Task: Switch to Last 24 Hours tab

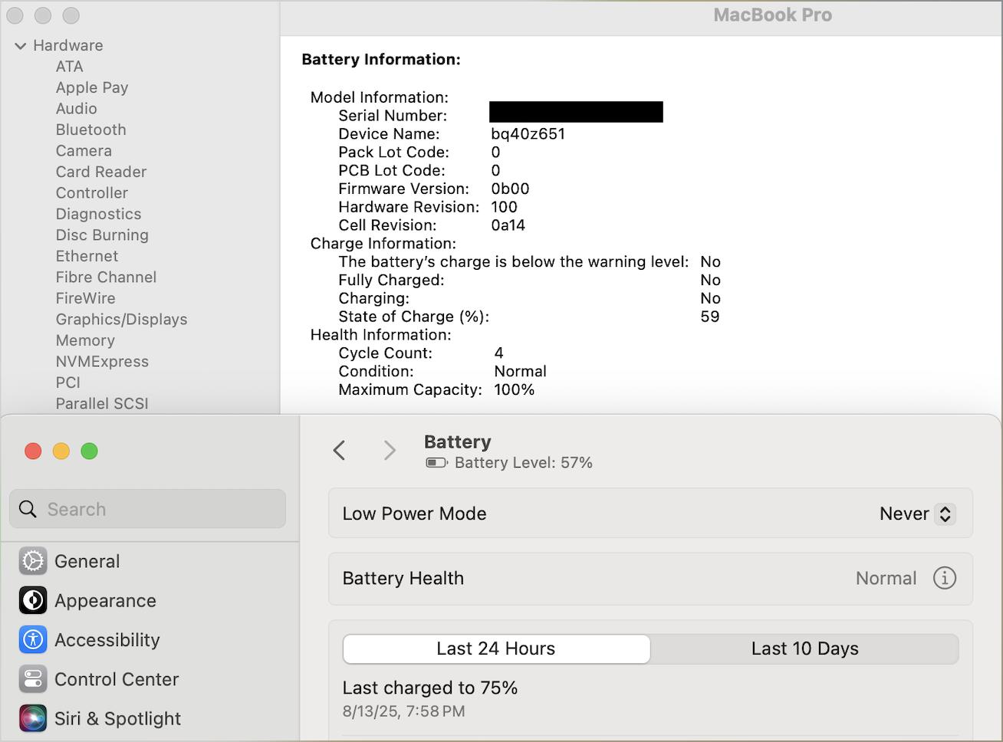Action: (x=496, y=648)
